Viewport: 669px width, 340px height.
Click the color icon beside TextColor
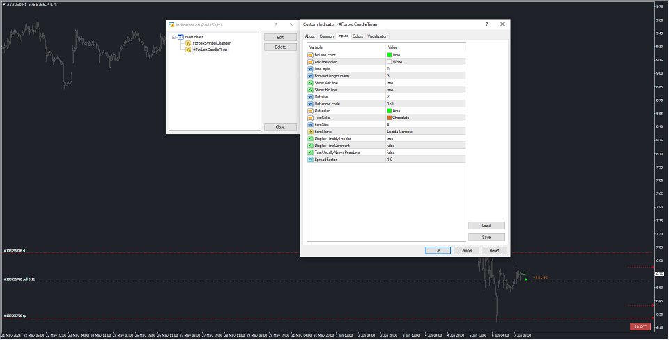[x=310, y=118]
